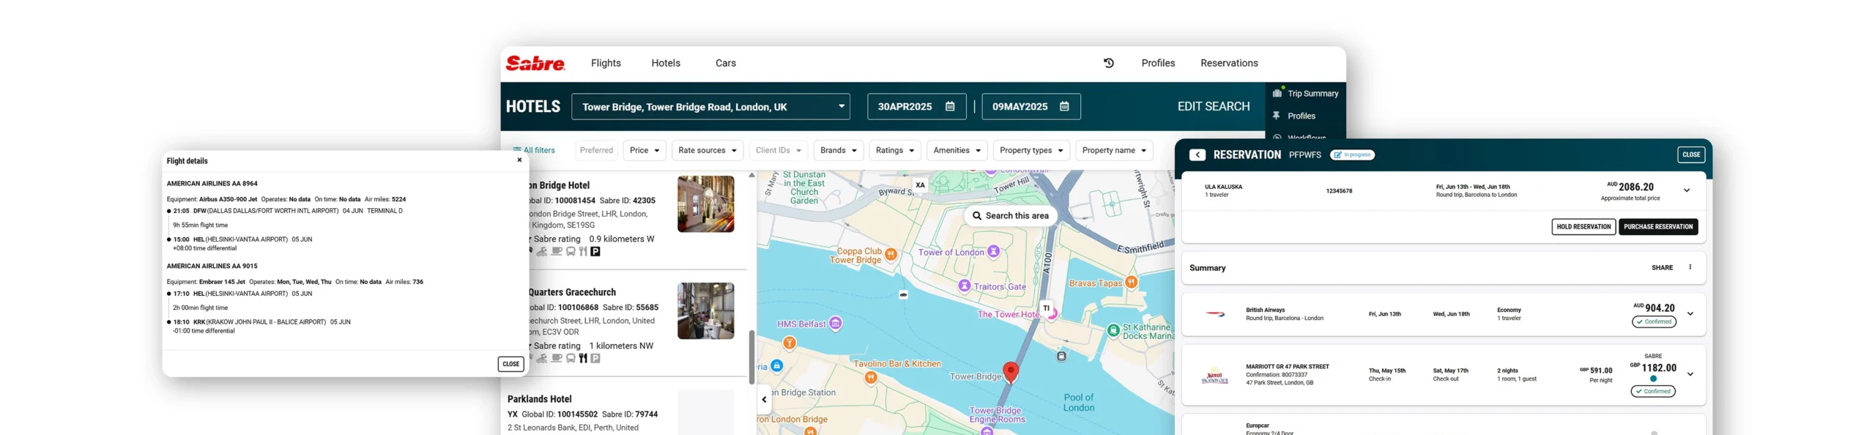
Task: Expand the Tower Bridge location dropdown
Action: pos(841,106)
